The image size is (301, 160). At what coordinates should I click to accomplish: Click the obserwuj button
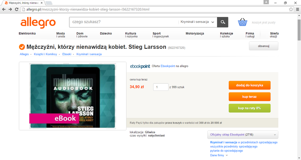coord(264,46)
